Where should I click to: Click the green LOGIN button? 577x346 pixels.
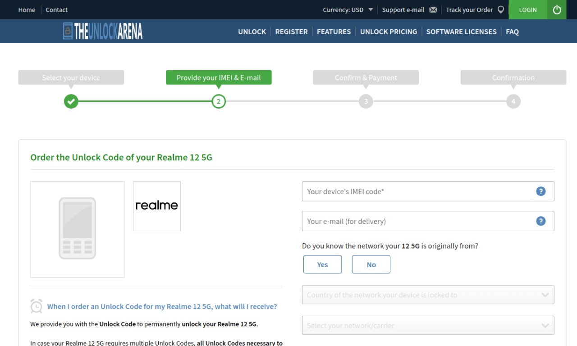click(x=528, y=9)
